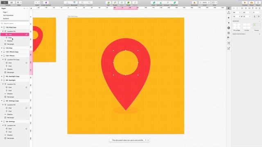Click the share upload sidebar icon
The height and width of the screenshot is (147, 262).
pos(229,13)
